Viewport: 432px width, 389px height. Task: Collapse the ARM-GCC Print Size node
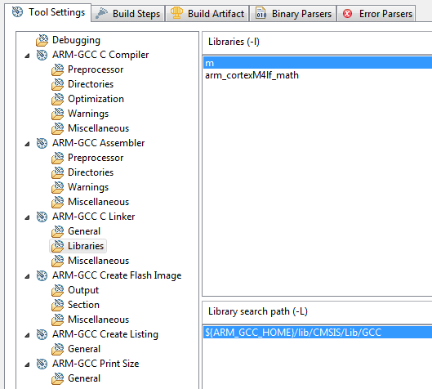pyautogui.click(x=27, y=364)
